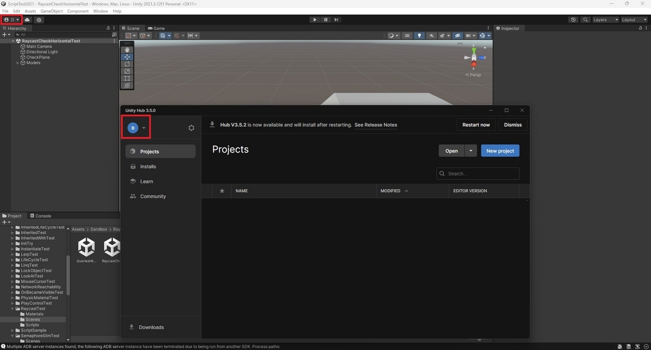Toggle Inspector panel lock icon
The width and height of the screenshot is (651, 350).
(641, 28)
